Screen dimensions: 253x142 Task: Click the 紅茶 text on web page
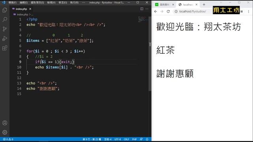[x=165, y=50]
